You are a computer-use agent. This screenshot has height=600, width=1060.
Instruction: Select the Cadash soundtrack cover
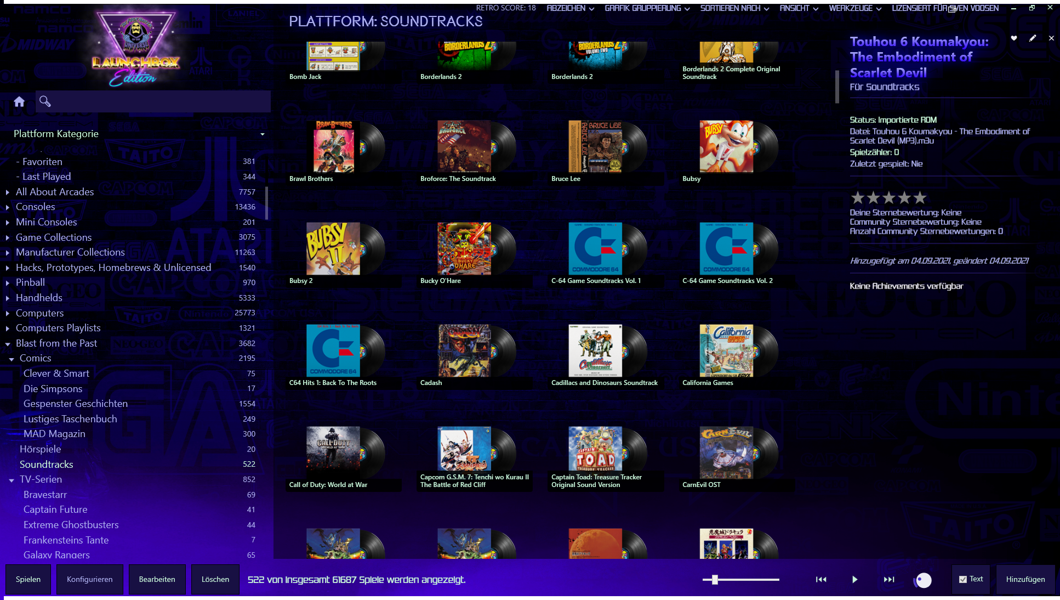(464, 350)
